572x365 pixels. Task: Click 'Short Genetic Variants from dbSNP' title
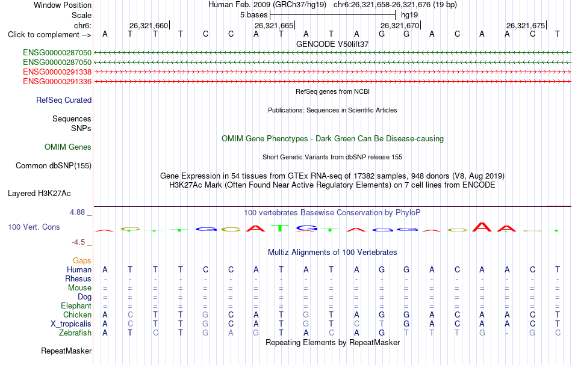point(332,157)
